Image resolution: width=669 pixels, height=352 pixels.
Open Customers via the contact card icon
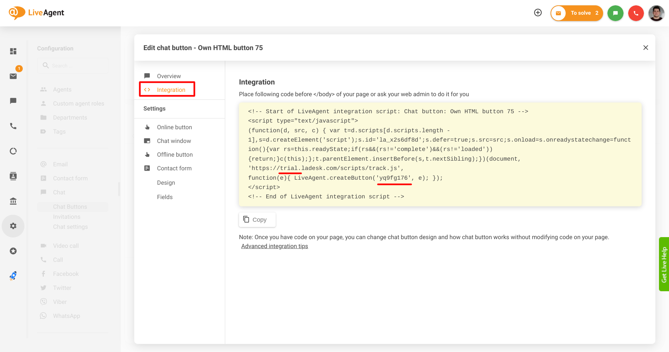(x=13, y=176)
